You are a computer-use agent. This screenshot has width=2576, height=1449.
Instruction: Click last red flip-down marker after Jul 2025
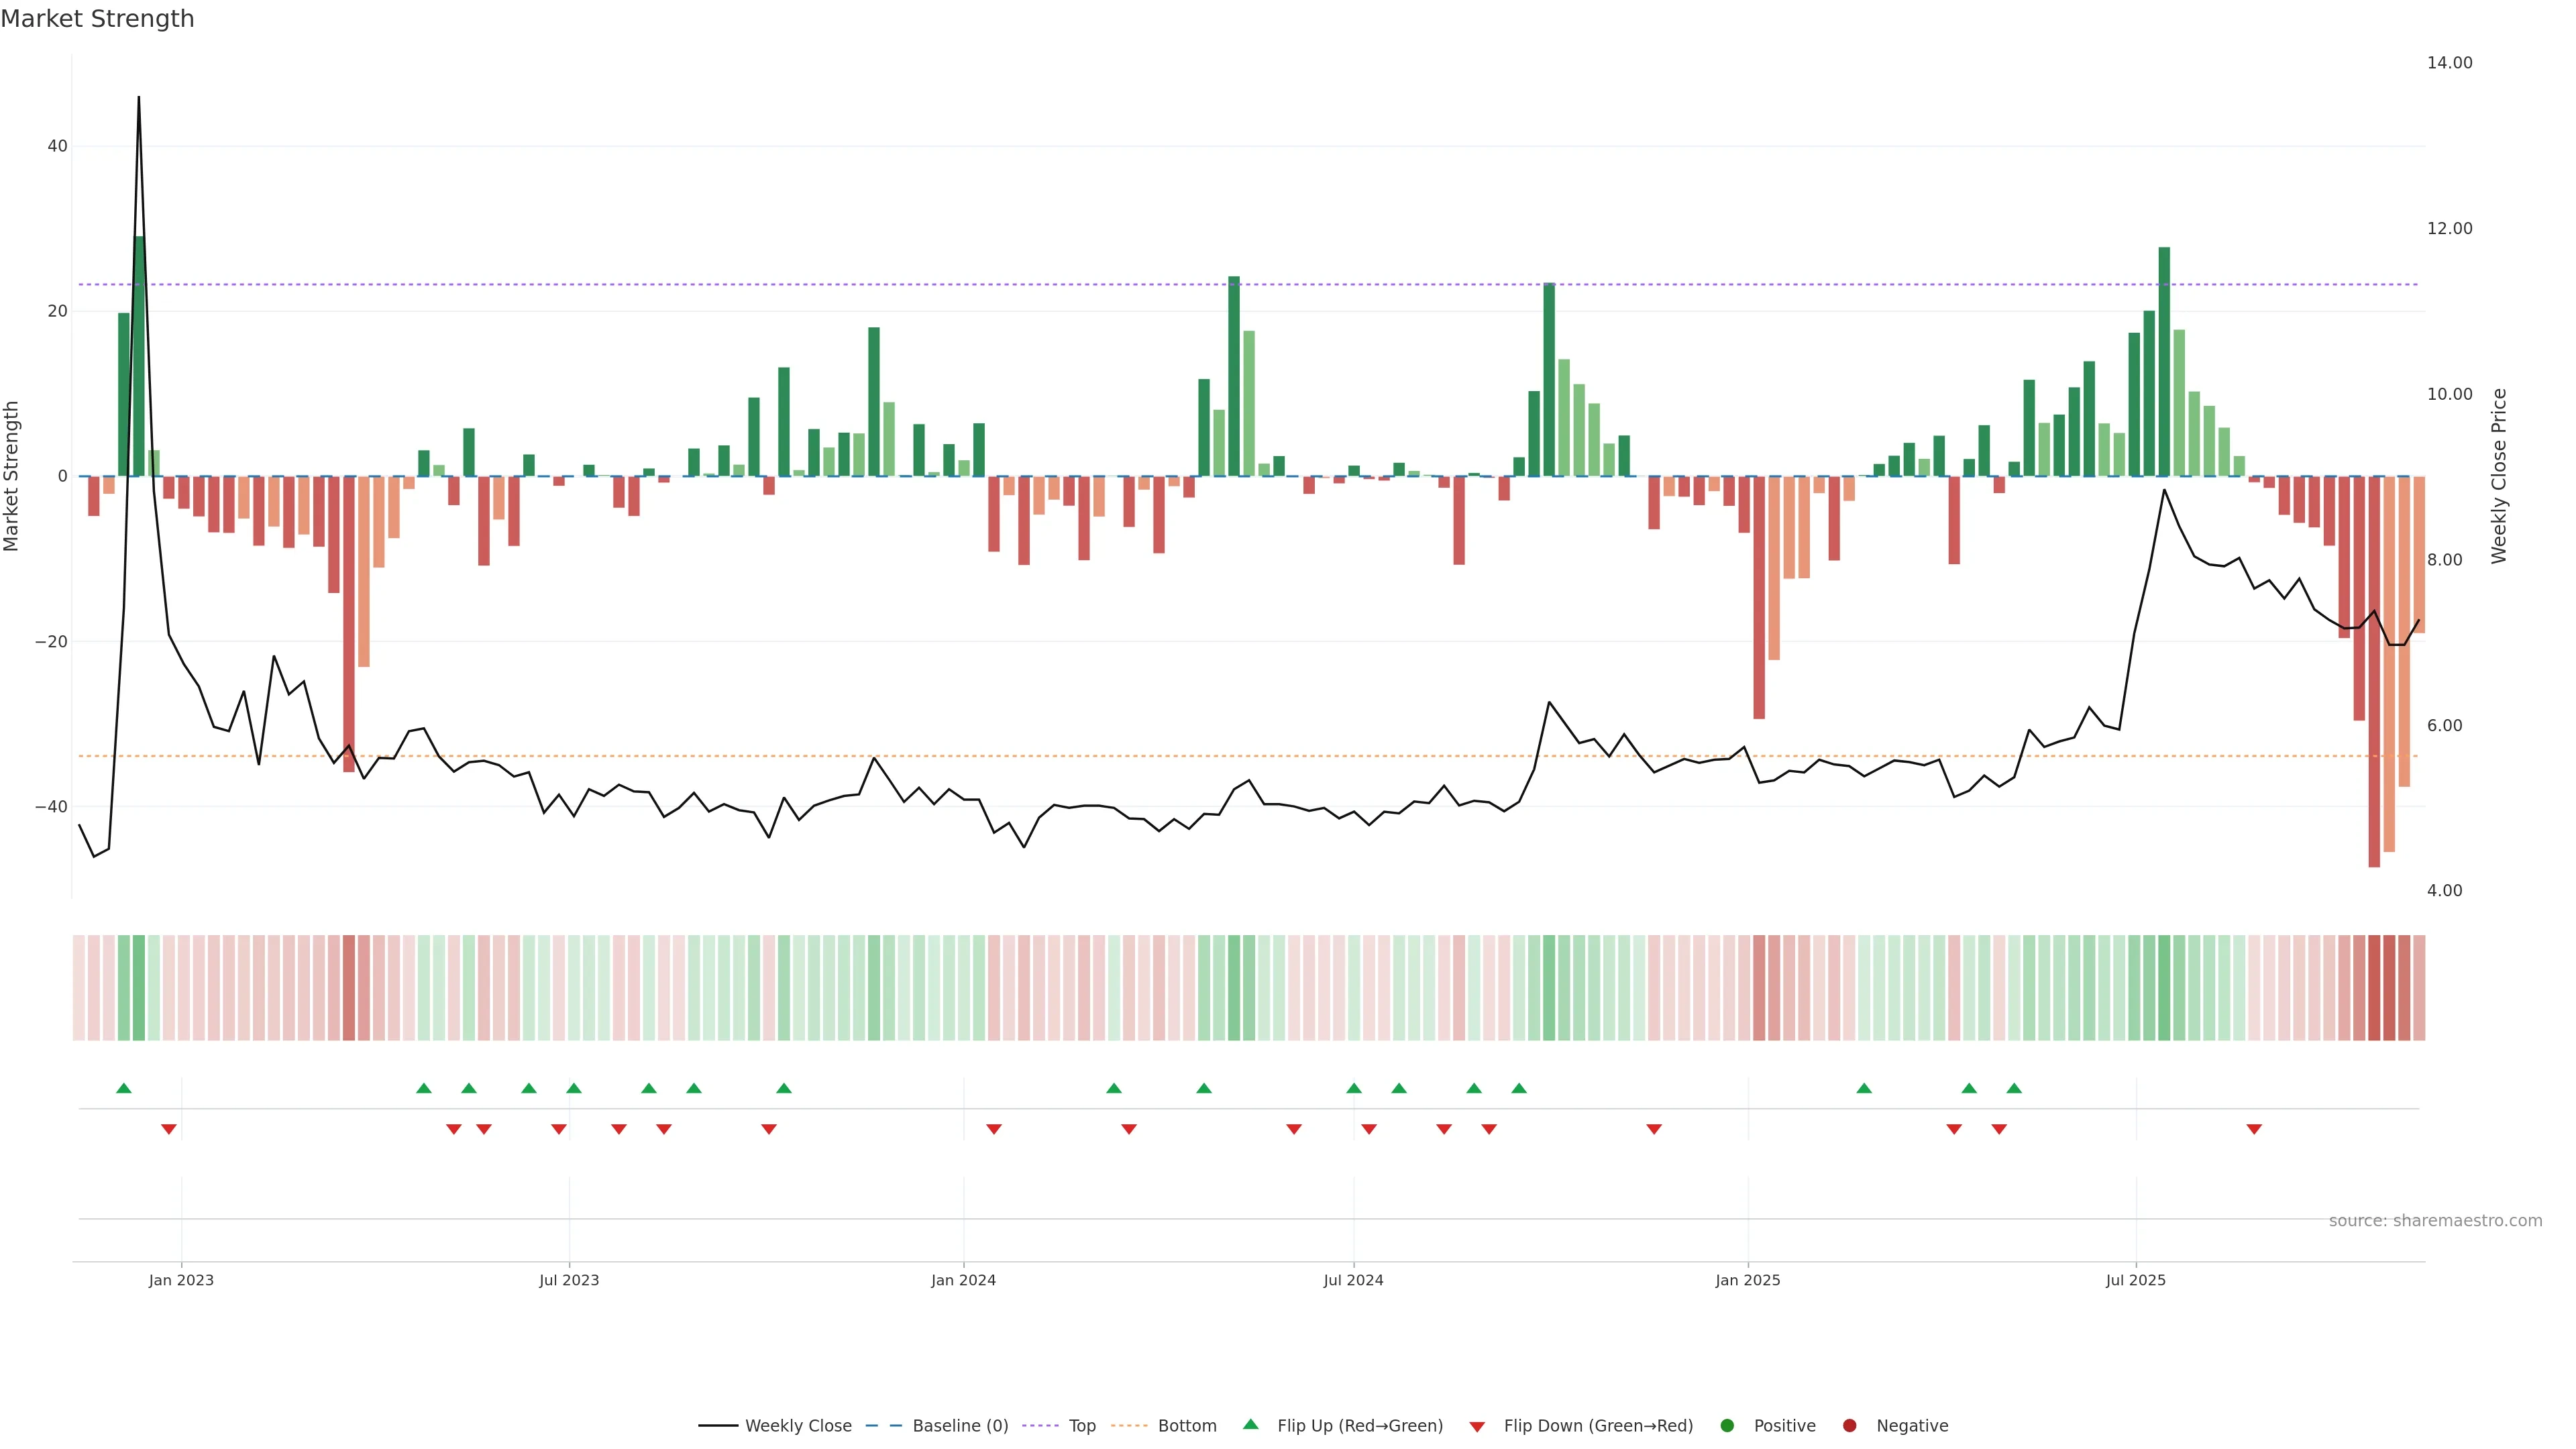pos(2254,1129)
